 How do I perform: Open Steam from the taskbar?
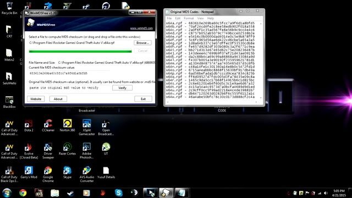pyautogui.click(x=70, y=193)
